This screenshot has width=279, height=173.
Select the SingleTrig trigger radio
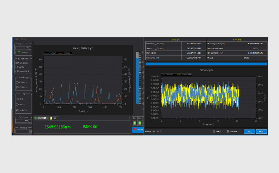click(x=17, y=110)
